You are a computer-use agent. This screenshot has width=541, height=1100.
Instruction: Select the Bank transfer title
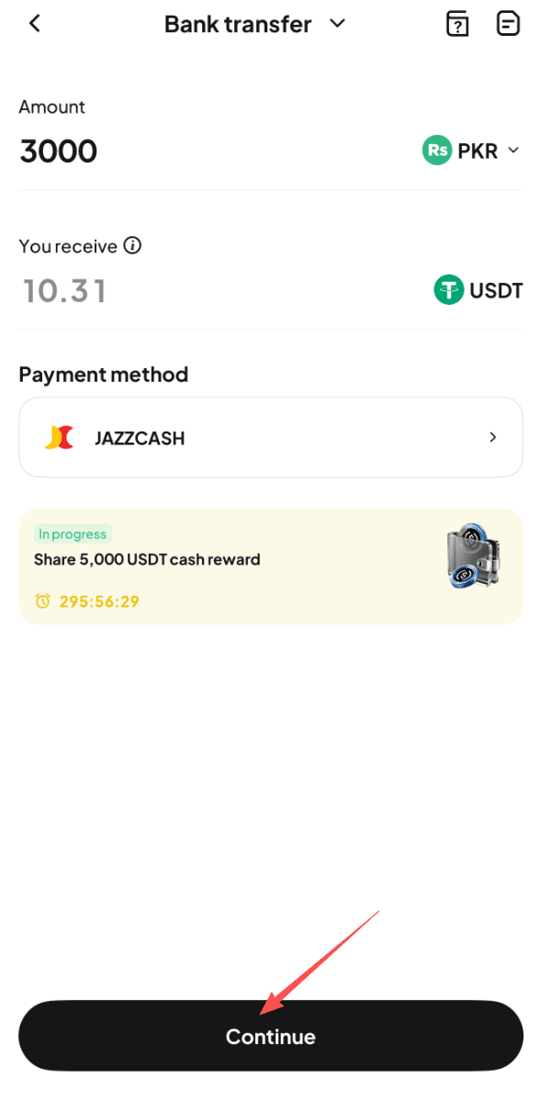(x=238, y=24)
